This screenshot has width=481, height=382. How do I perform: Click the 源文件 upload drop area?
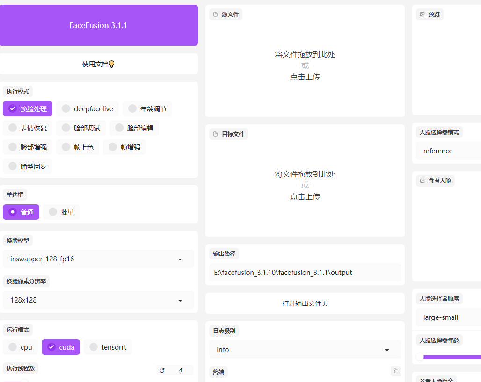tap(305, 65)
